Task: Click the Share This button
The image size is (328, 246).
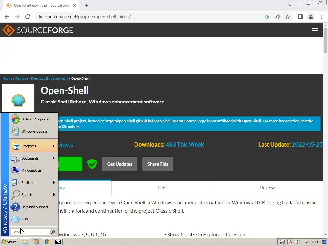Action: (158, 164)
